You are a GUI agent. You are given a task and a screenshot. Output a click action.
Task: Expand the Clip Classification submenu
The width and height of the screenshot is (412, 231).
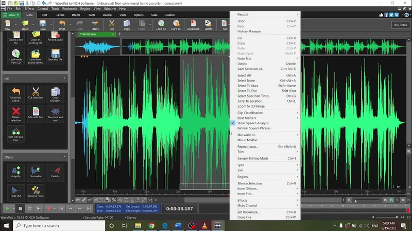click(x=265, y=113)
